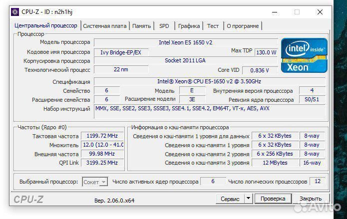347x219 pixels.
Task: Click the Расширение семейства value 6
Action: coord(107,99)
